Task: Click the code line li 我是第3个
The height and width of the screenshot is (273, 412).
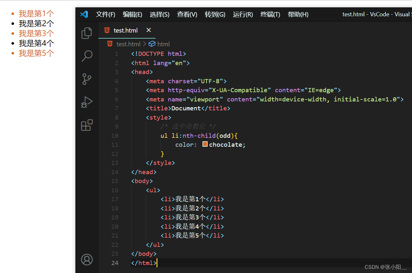Action: coord(192,218)
